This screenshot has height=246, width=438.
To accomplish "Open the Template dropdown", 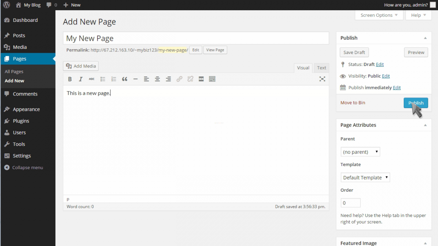I will tap(365, 177).
